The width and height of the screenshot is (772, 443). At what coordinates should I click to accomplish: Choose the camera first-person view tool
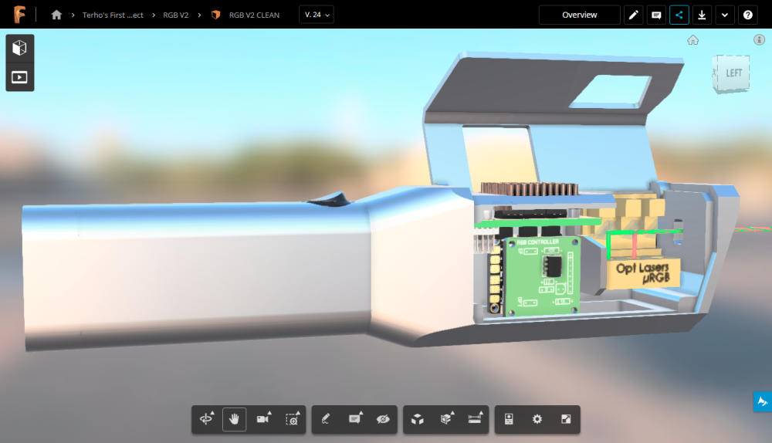coord(263,419)
